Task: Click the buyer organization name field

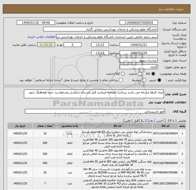Action: [101, 29]
